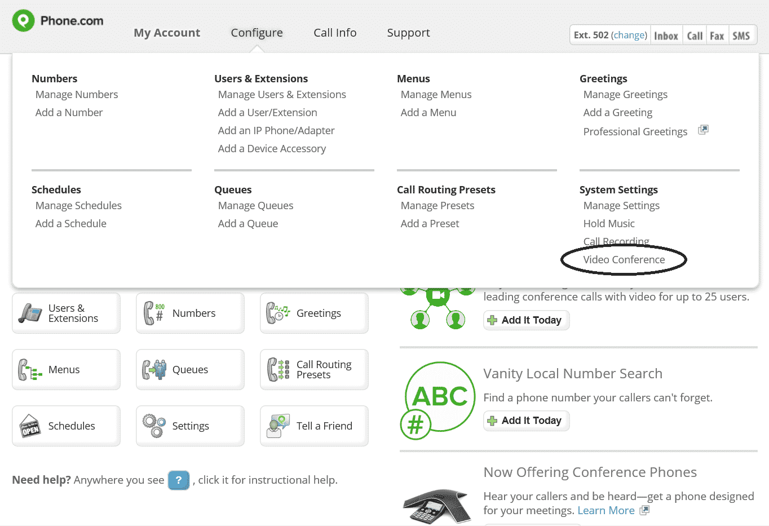This screenshot has height=526, width=769.
Task: Click the external link icon beside Professional Greetings
Action: [703, 130]
